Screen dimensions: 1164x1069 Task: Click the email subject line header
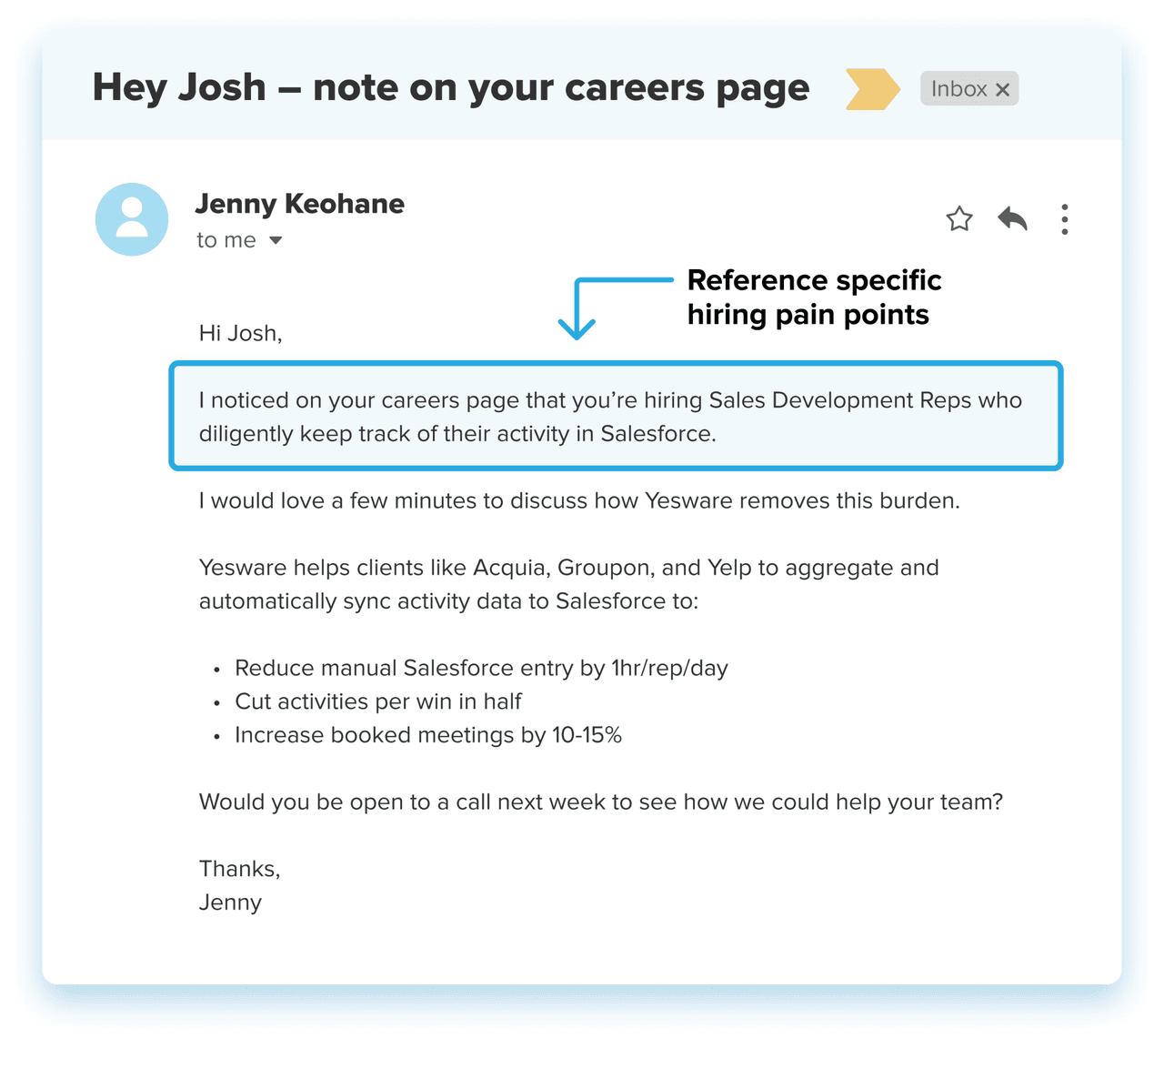pyautogui.click(x=450, y=87)
